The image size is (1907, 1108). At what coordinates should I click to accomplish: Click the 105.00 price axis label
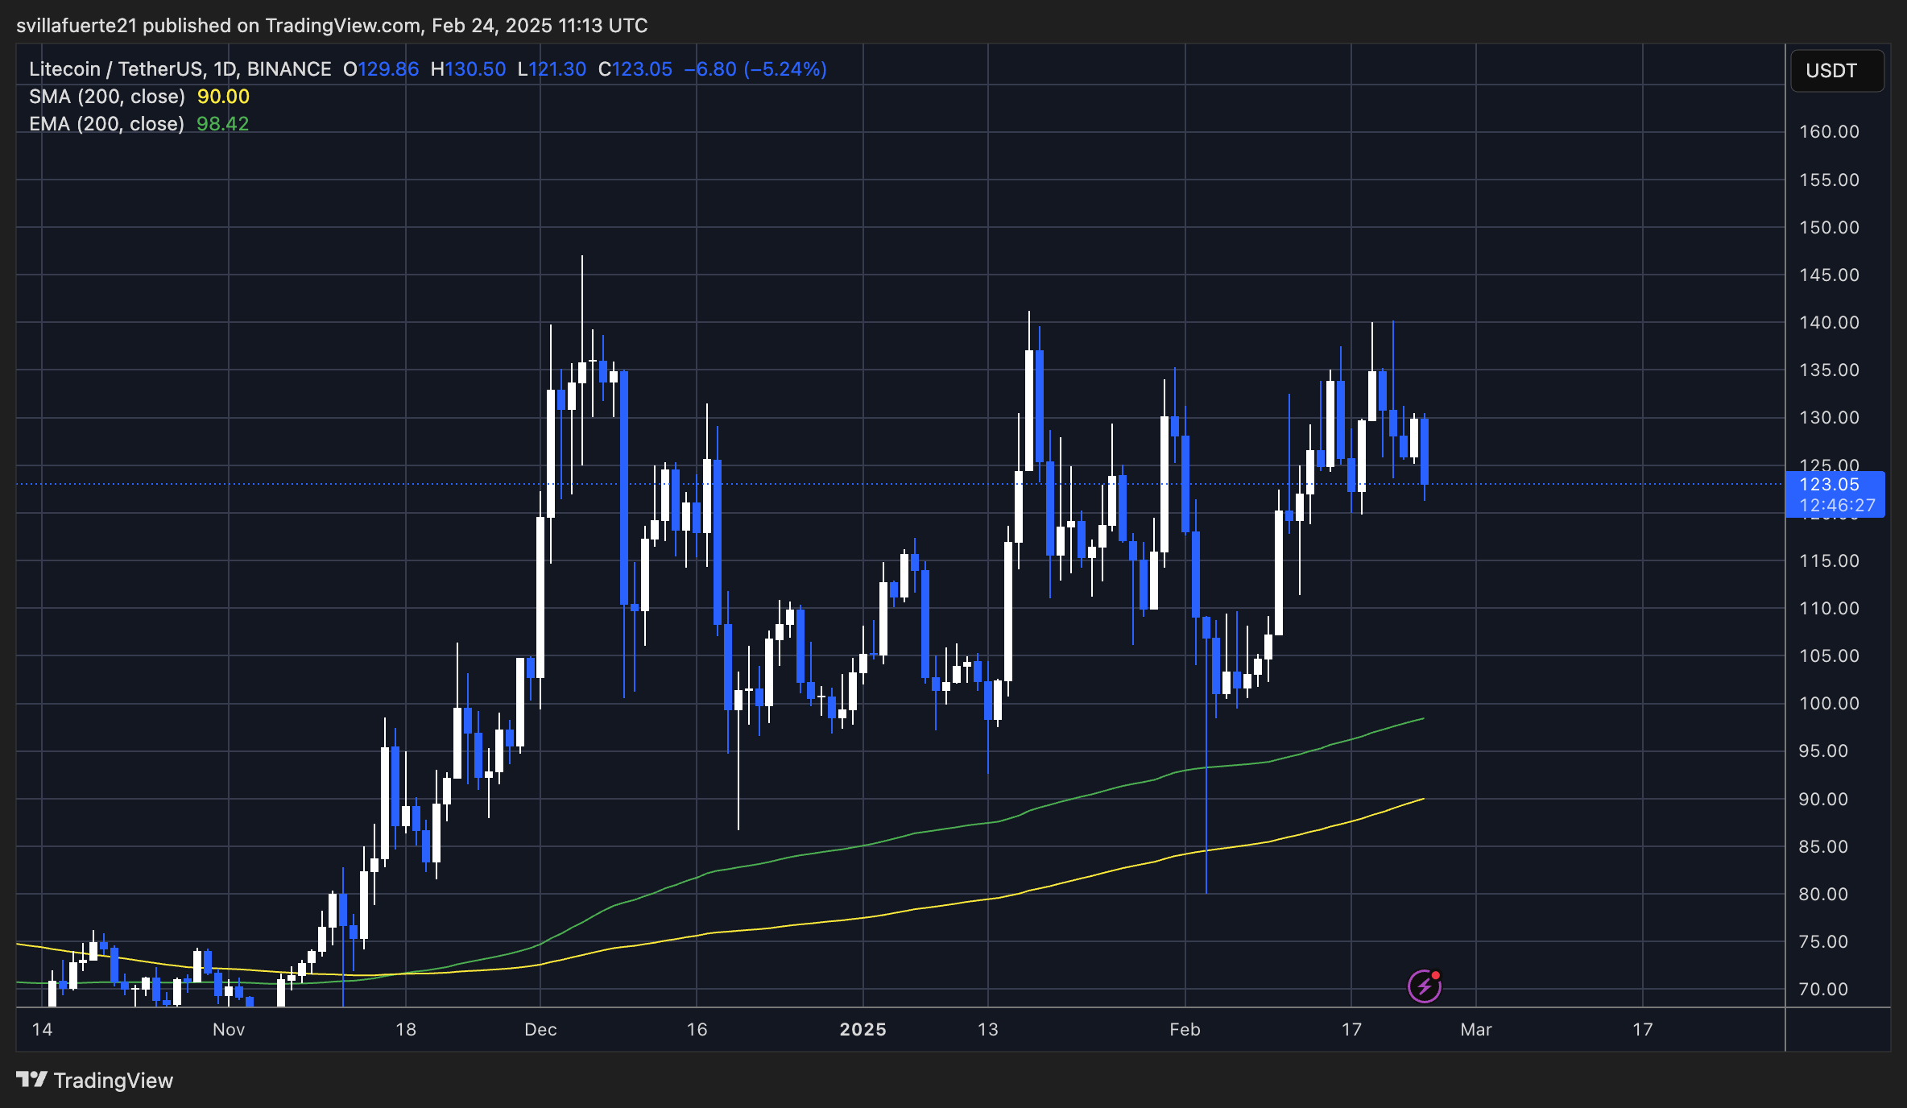[x=1829, y=655]
